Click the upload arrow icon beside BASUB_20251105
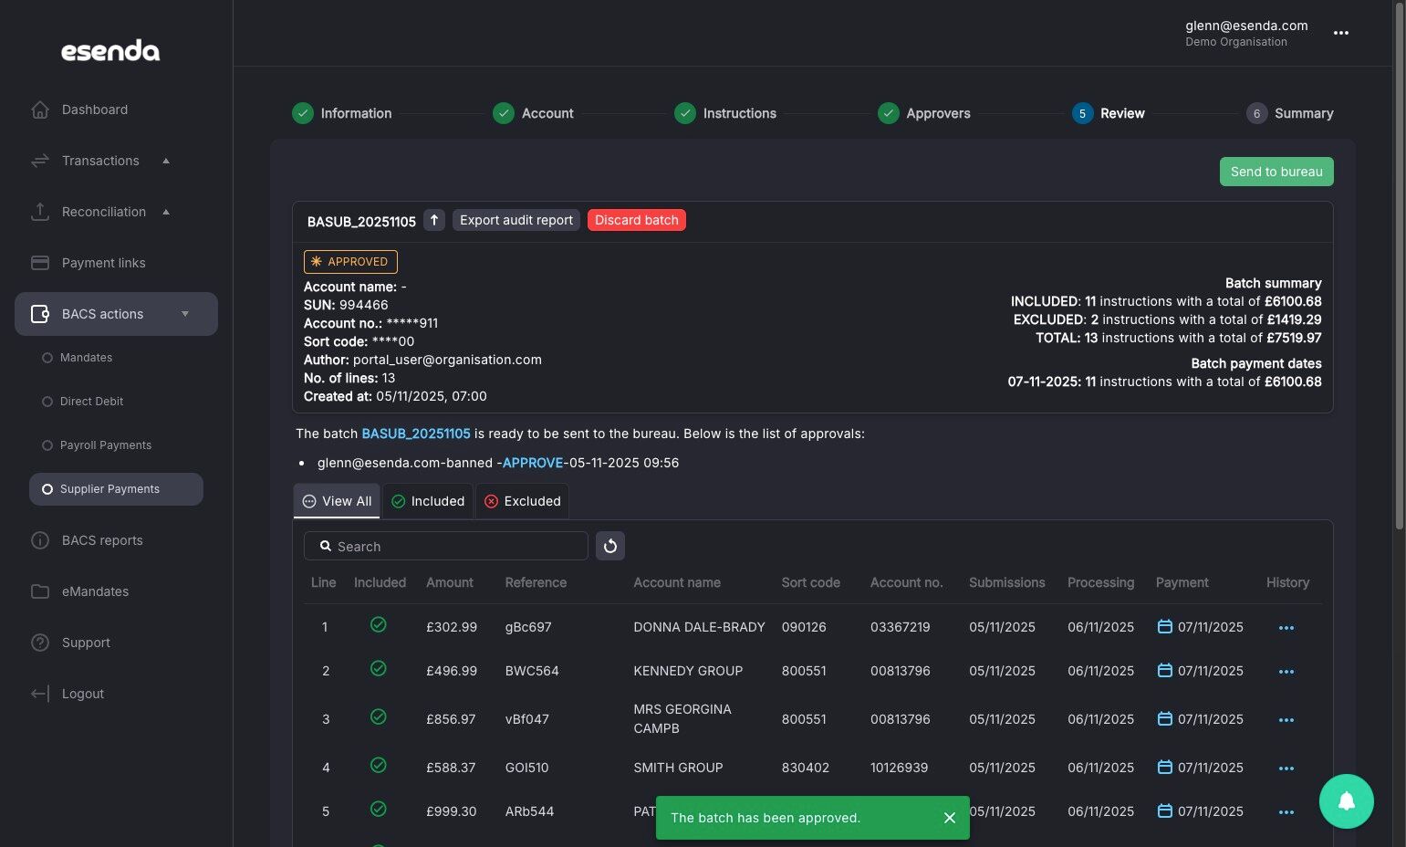Screen dimensions: 1406x847 [x=434, y=220]
